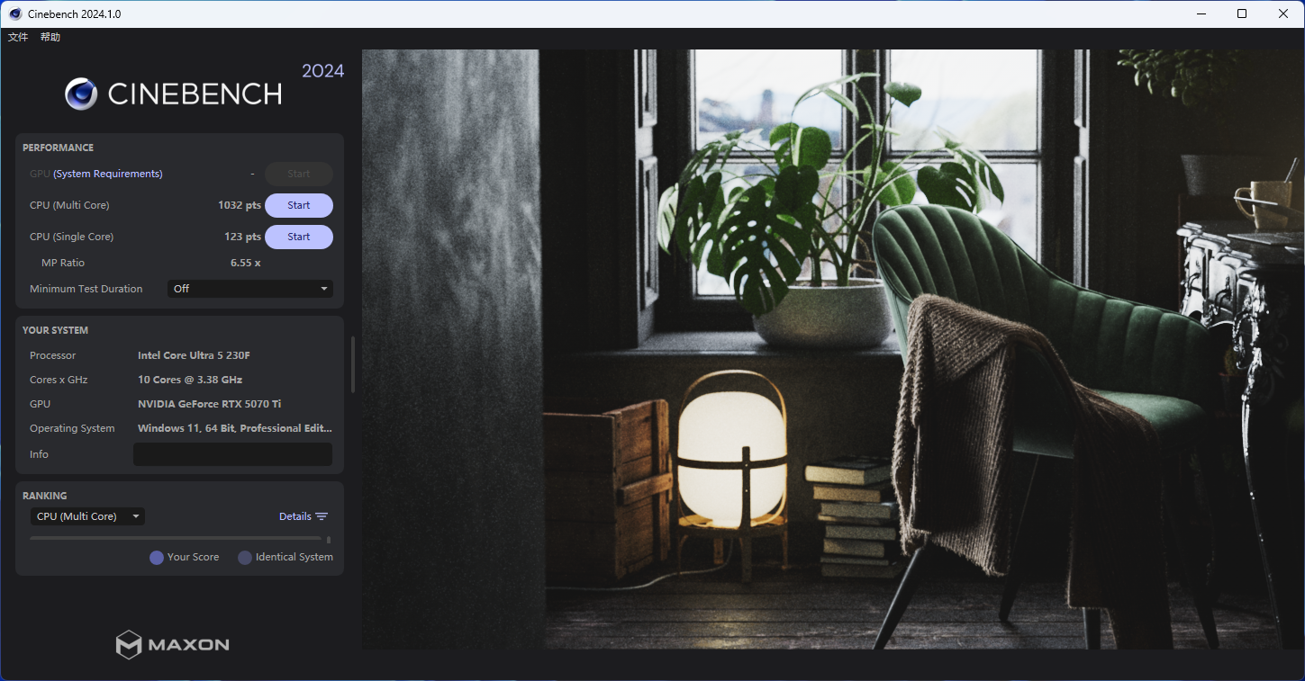The height and width of the screenshot is (681, 1305).
Task: Click the MP Ratio value 6.55 x
Action: 246,263
